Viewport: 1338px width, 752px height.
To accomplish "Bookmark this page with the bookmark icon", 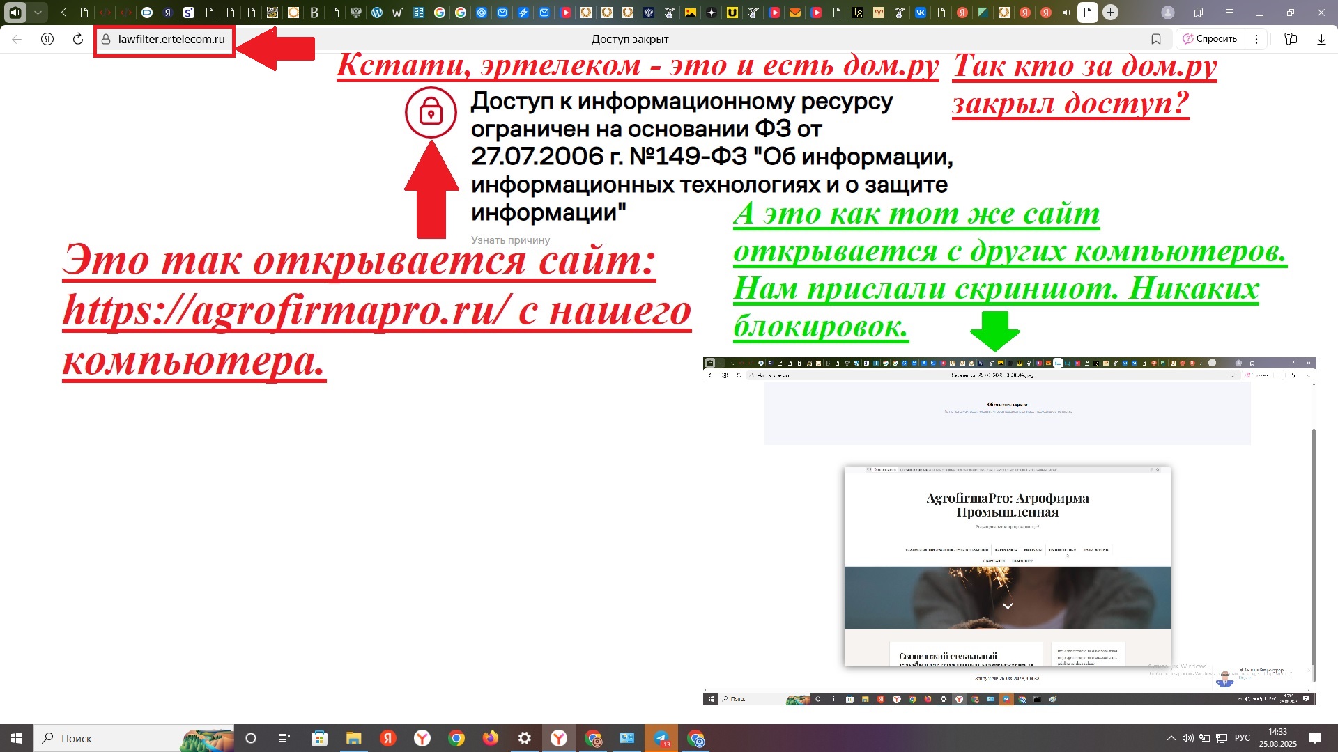I will coord(1156,39).
